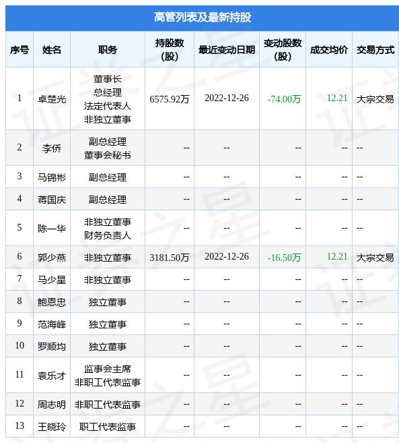Click the 职务 column header
This screenshot has width=399, height=443.
click(108, 50)
